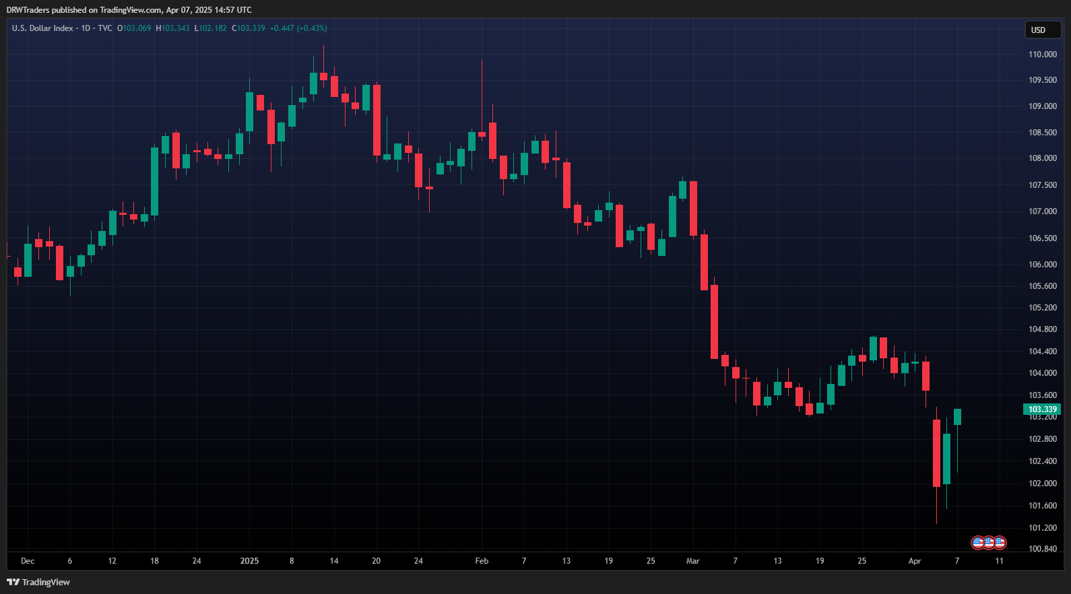Click the 'Dec' date axis label
Viewport: 1071px width, 594px height.
coord(28,561)
